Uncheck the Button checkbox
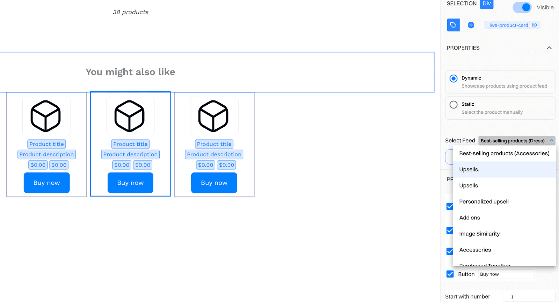 [450, 274]
